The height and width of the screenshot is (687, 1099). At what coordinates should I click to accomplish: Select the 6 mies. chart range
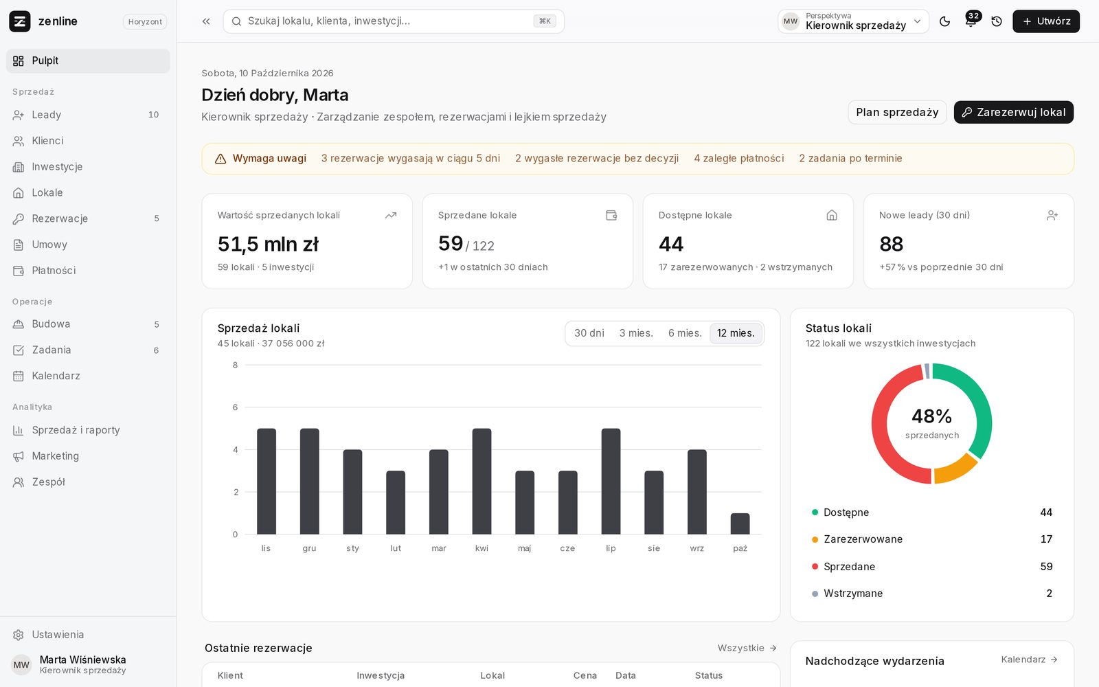coord(685,333)
